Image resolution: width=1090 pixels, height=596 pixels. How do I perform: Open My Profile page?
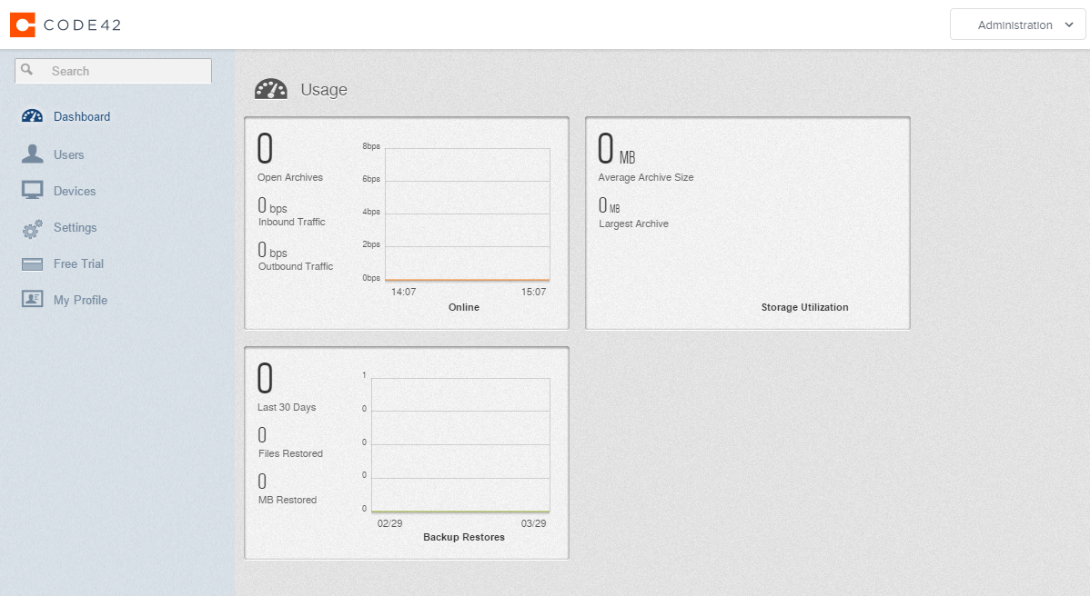click(81, 300)
